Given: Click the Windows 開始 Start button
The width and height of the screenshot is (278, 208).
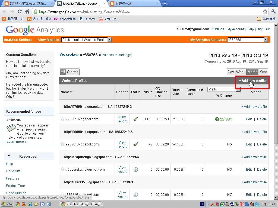Looking at the screenshot, I should (7, 204).
